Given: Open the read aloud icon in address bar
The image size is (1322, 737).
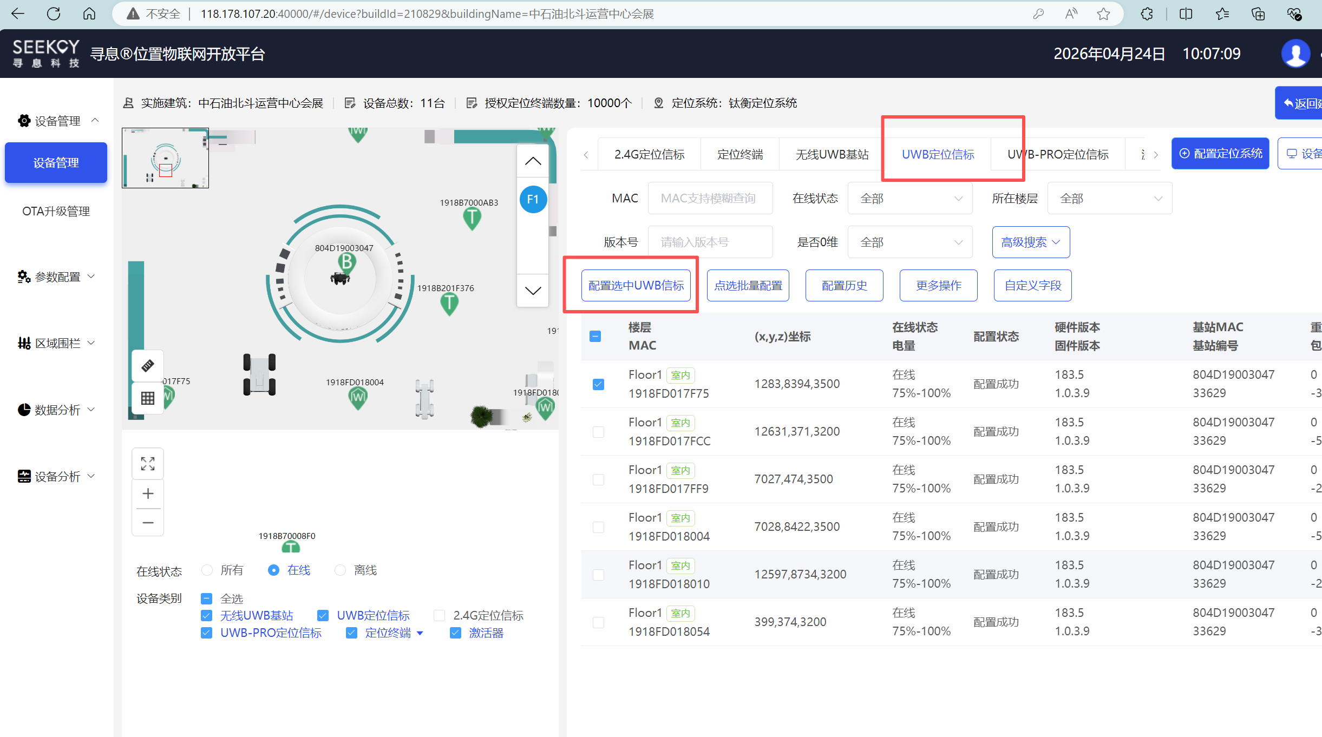Looking at the screenshot, I should pyautogui.click(x=1071, y=14).
